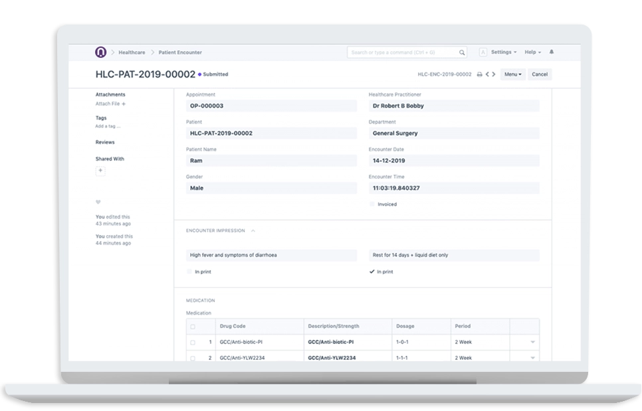Open the Settings menu

click(x=503, y=52)
